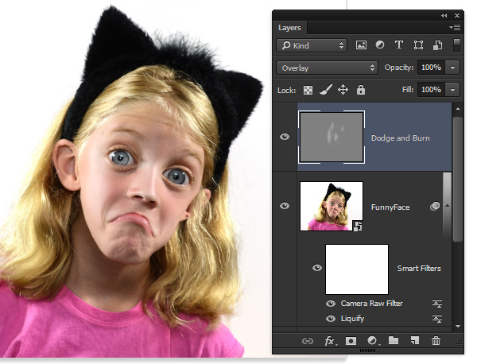Screen dimensions: 477x364
Task: Create a new layer icon
Action: 415,340
